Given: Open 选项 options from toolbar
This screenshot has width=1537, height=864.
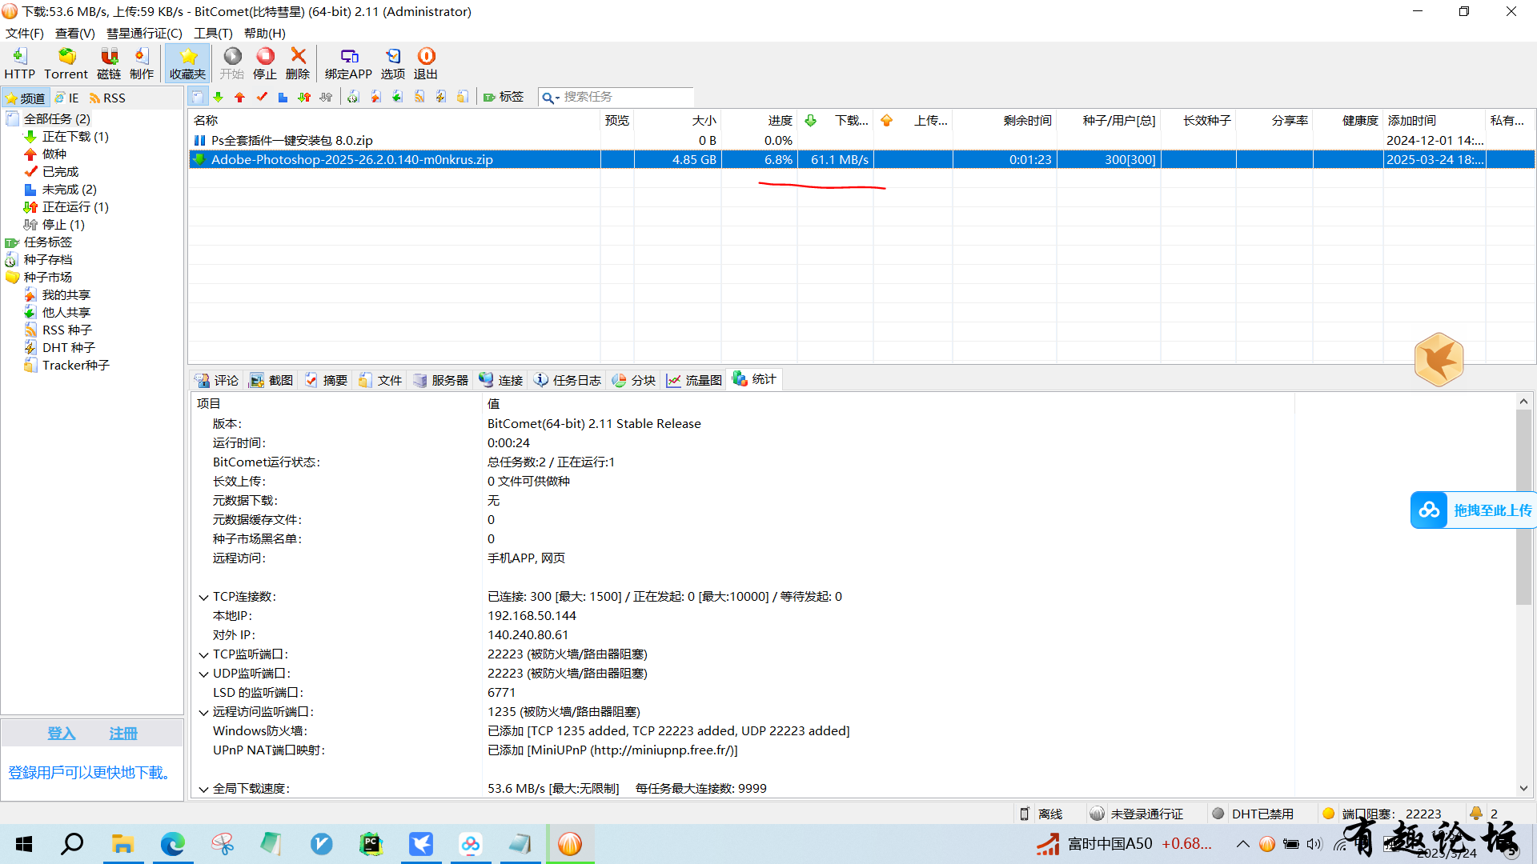Looking at the screenshot, I should tap(393, 63).
